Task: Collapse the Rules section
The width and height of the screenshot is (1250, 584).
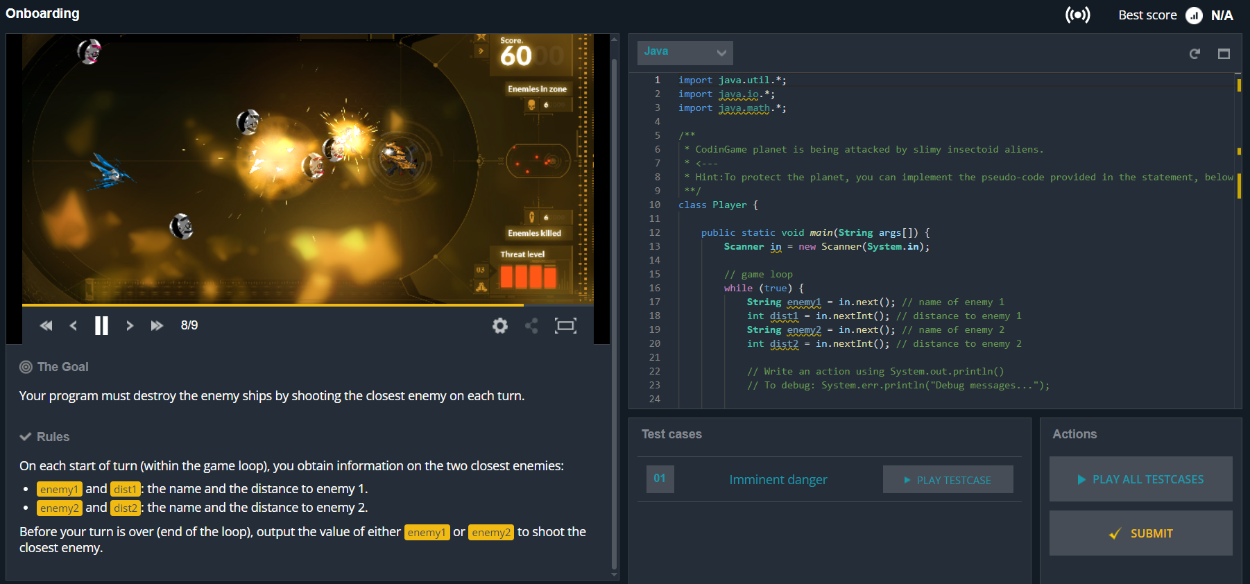Action: pos(44,437)
